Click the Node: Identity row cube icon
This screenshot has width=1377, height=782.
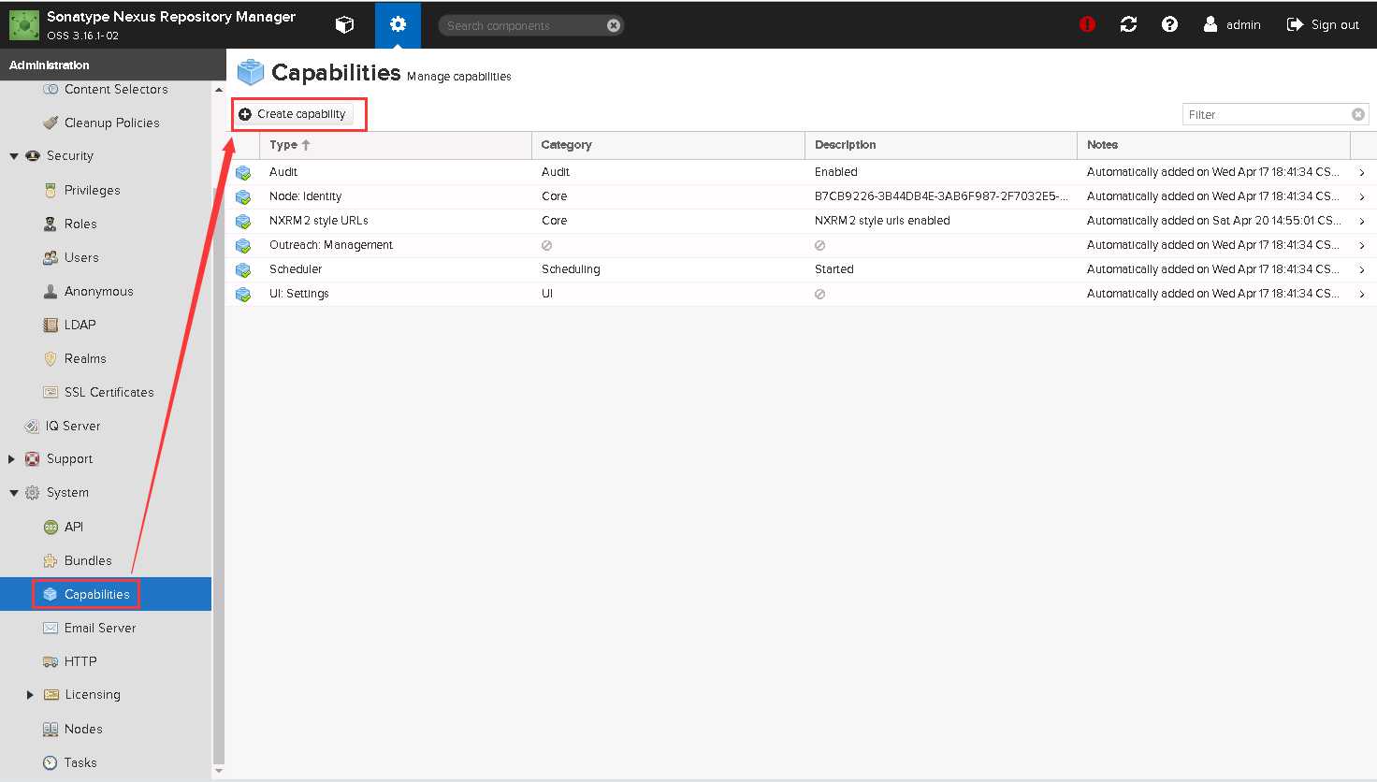pos(243,196)
